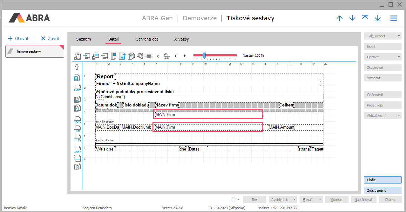
Task: Jump to last record with barred down arrow
Action: coord(378,18)
